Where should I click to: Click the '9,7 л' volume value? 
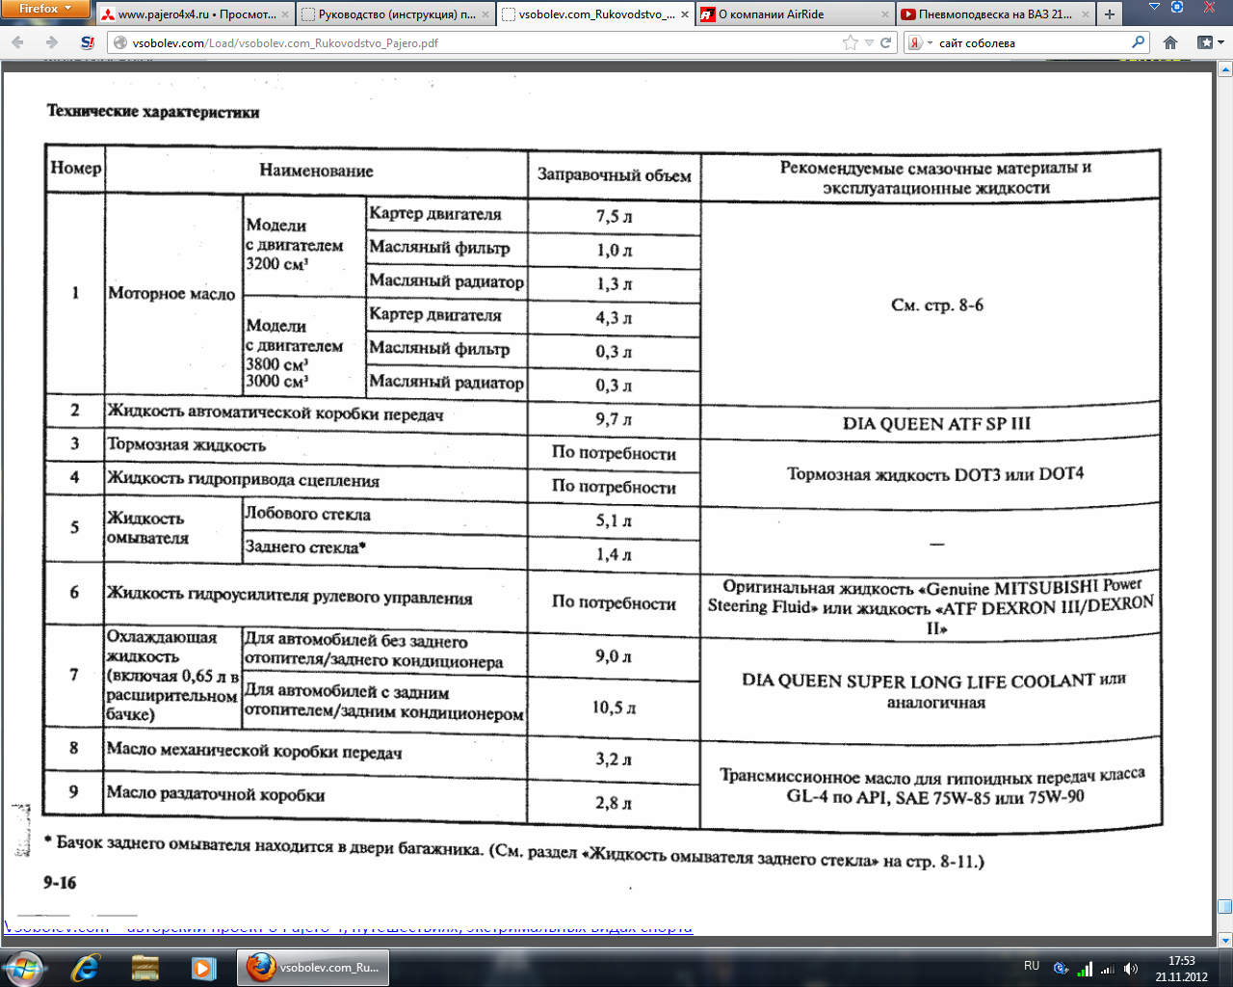pos(614,419)
